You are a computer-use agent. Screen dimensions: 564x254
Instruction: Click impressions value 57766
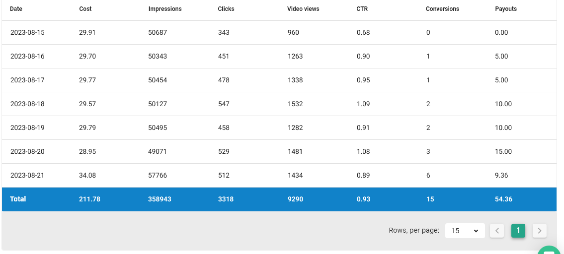click(158, 176)
